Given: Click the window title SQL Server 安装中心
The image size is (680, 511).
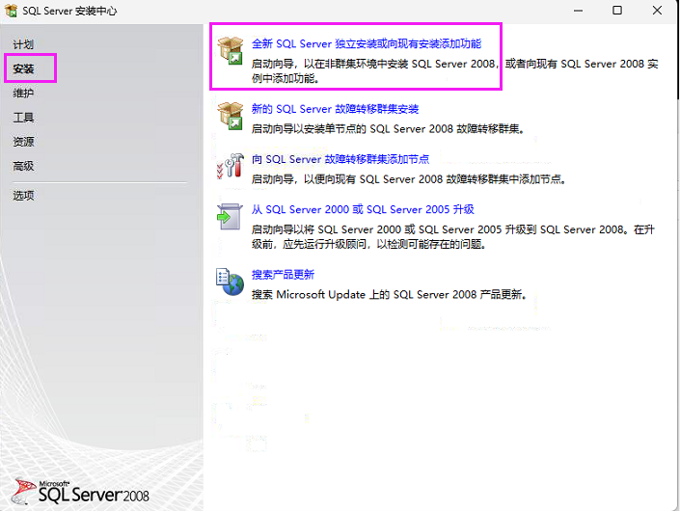Looking at the screenshot, I should click(x=69, y=11).
